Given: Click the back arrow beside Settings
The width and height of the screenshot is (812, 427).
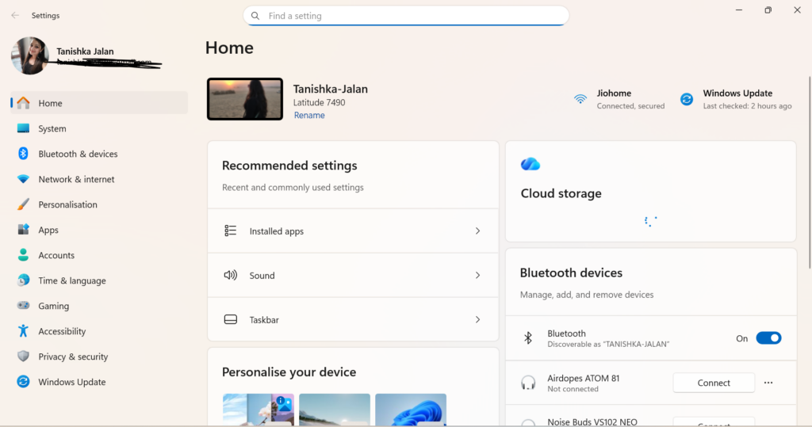Looking at the screenshot, I should tap(15, 16).
